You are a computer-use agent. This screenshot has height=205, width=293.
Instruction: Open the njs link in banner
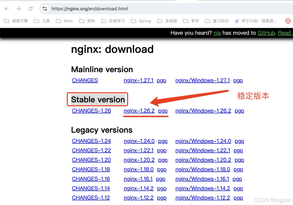point(217,33)
